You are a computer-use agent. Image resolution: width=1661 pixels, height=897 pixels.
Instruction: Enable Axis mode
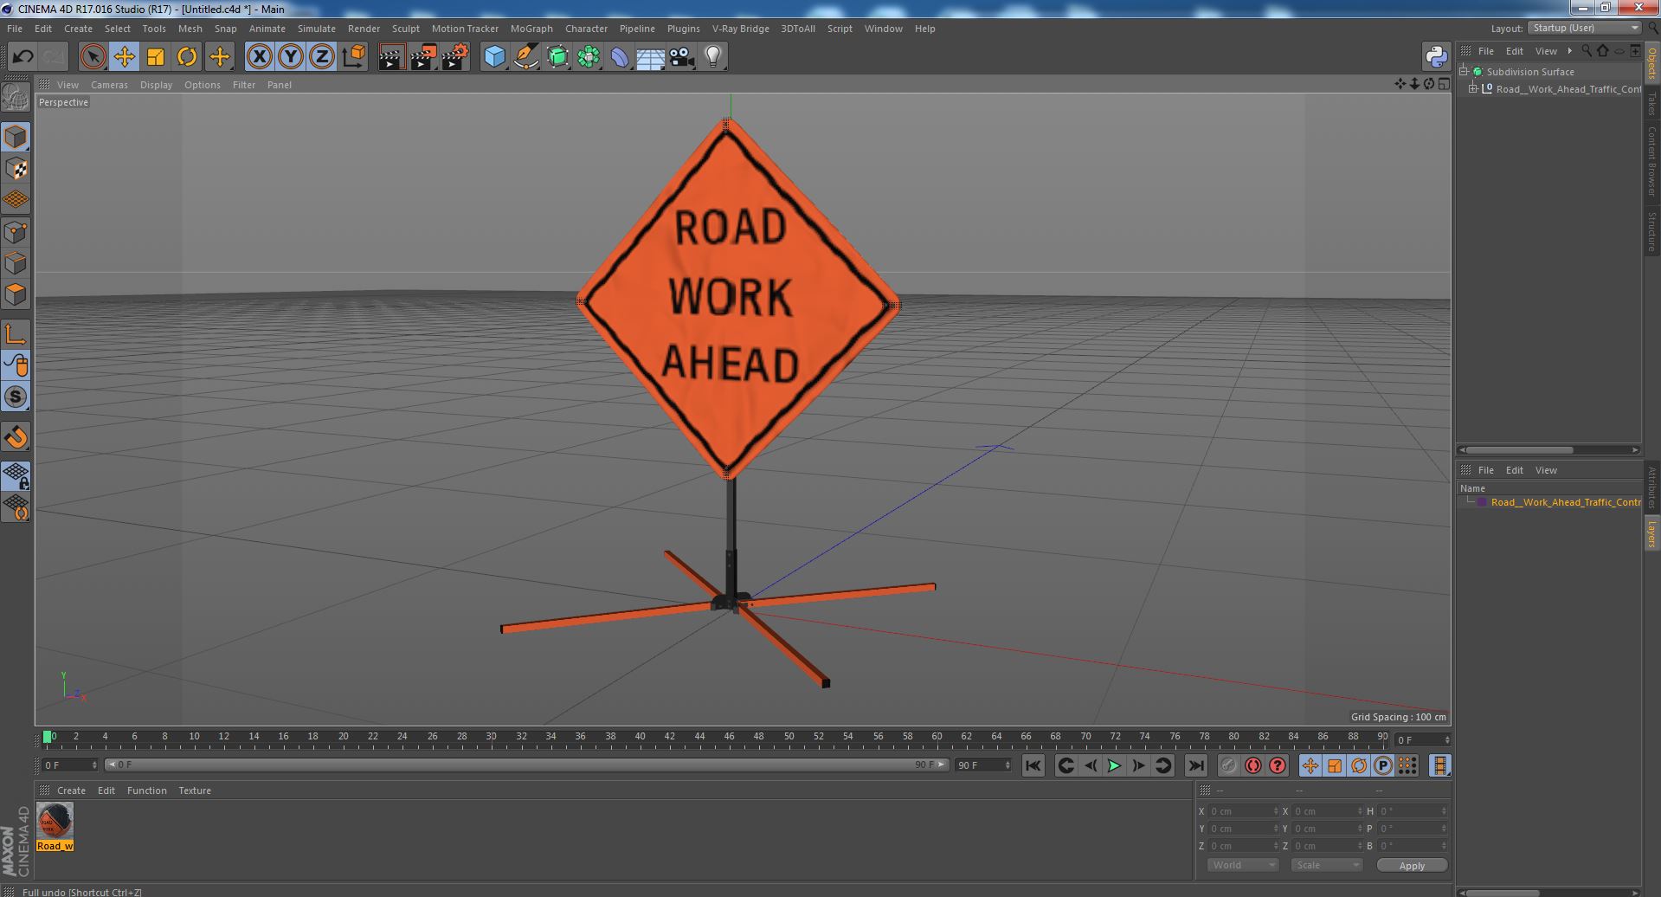point(16,334)
